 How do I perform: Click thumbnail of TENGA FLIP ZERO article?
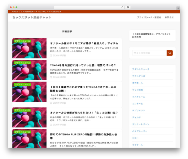pos(29,138)
